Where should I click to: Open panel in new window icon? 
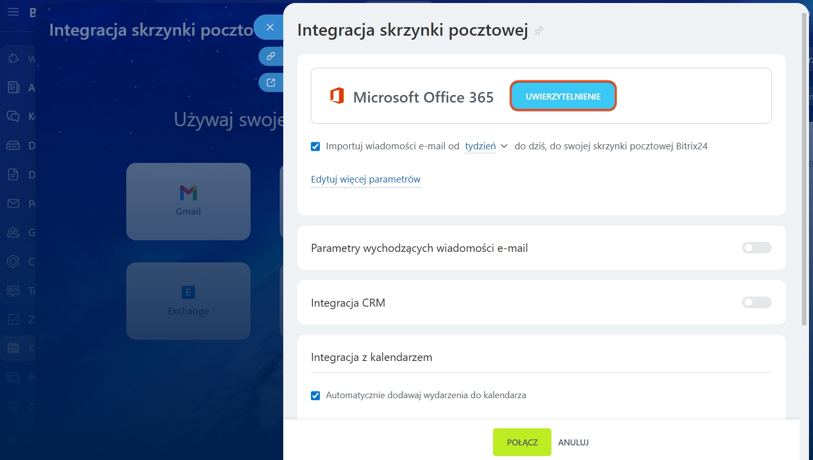coord(271,82)
